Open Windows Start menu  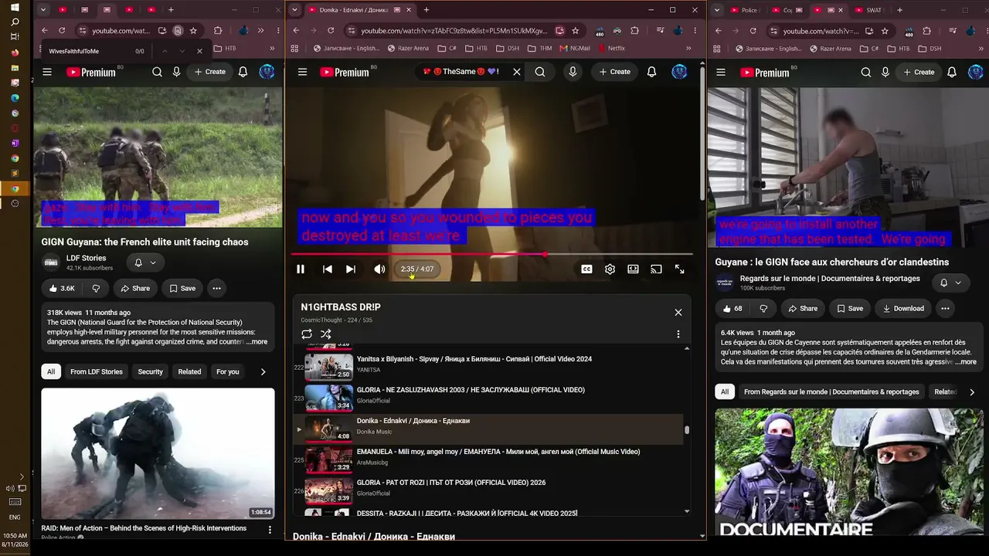[x=15, y=8]
